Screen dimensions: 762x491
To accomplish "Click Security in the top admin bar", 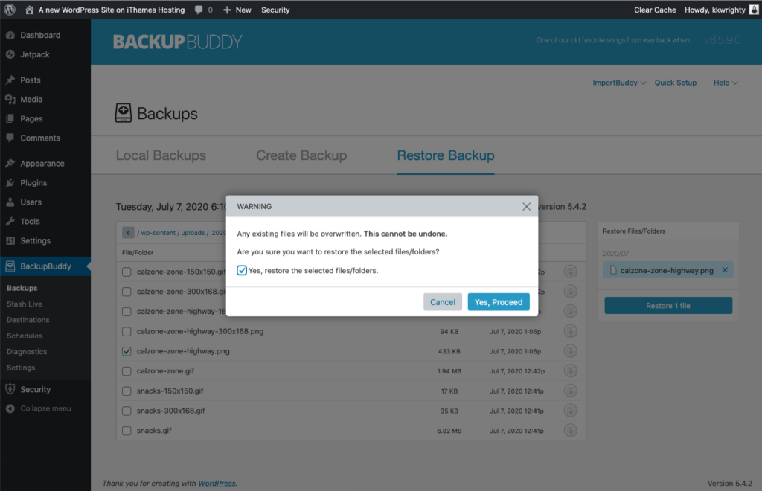I will [x=275, y=10].
